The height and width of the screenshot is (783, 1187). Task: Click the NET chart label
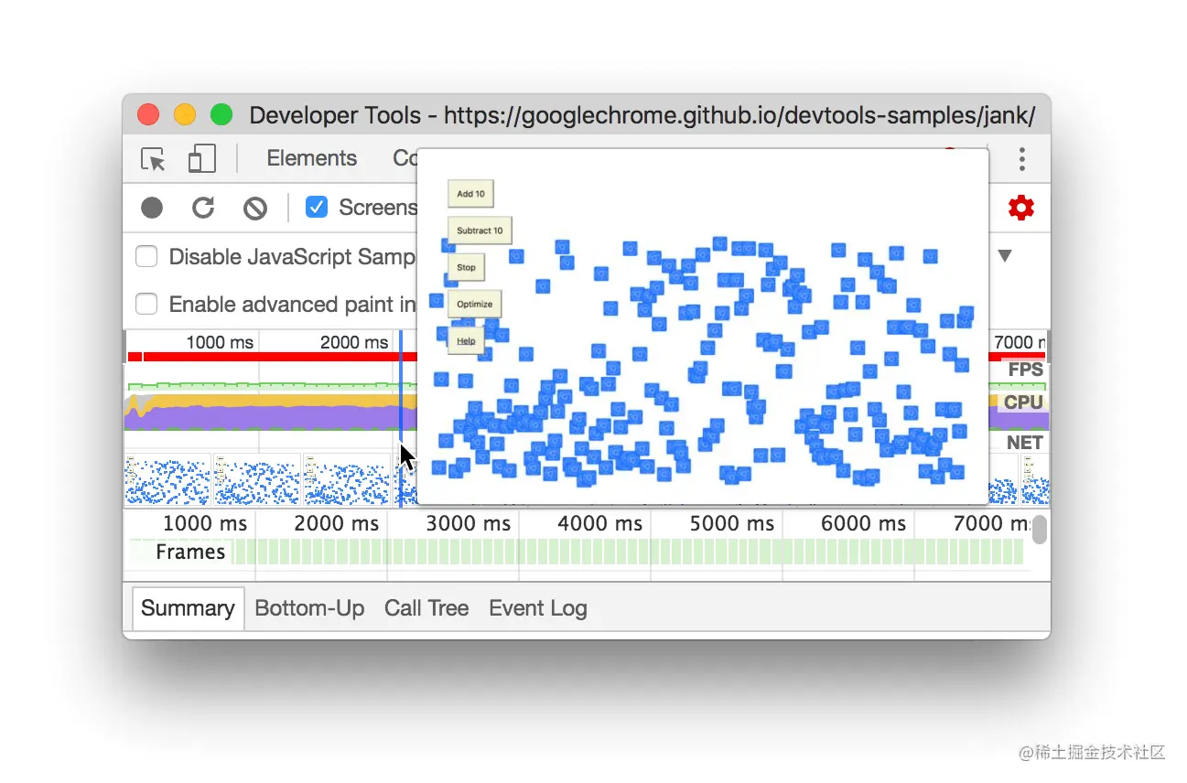click(x=1025, y=443)
